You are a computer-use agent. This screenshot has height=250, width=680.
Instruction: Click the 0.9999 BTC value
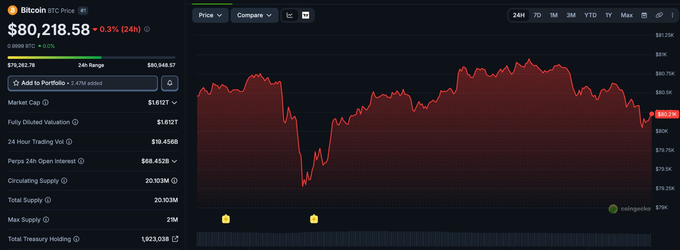point(21,46)
